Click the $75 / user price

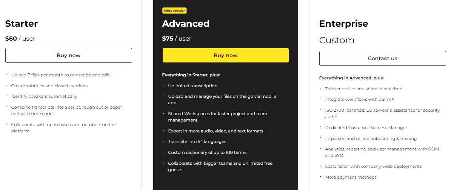[x=177, y=38]
